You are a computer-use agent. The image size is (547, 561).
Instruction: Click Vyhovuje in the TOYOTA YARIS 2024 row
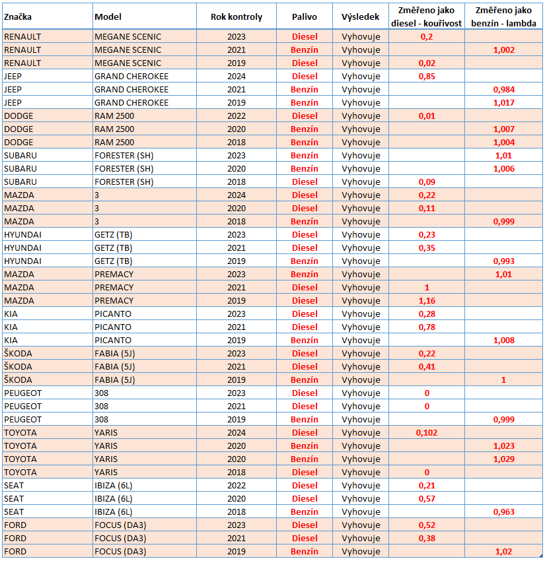(361, 433)
